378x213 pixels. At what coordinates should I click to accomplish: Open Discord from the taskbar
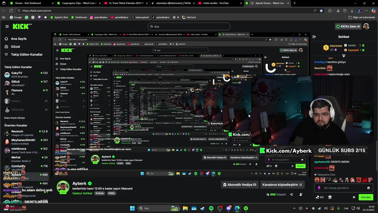(x=229, y=208)
